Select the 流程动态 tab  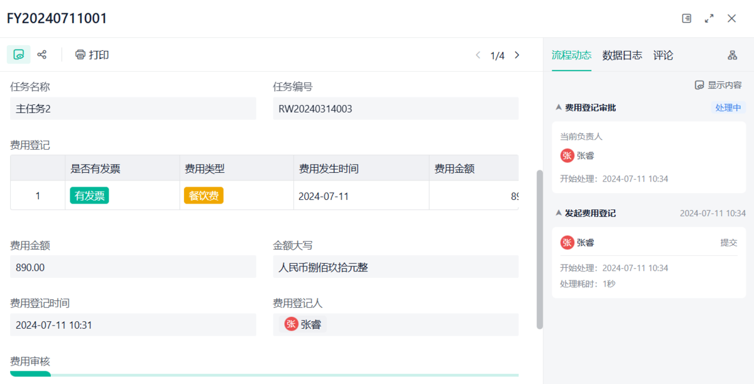(571, 55)
